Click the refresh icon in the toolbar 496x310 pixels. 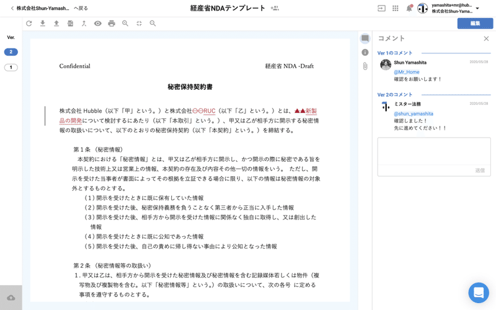pos(29,24)
